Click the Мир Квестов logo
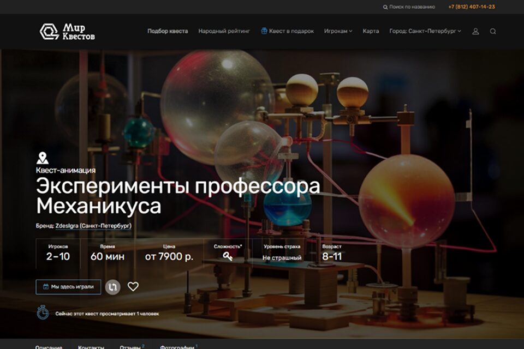 [x=67, y=32]
